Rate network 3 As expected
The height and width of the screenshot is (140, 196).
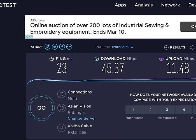[167, 110]
